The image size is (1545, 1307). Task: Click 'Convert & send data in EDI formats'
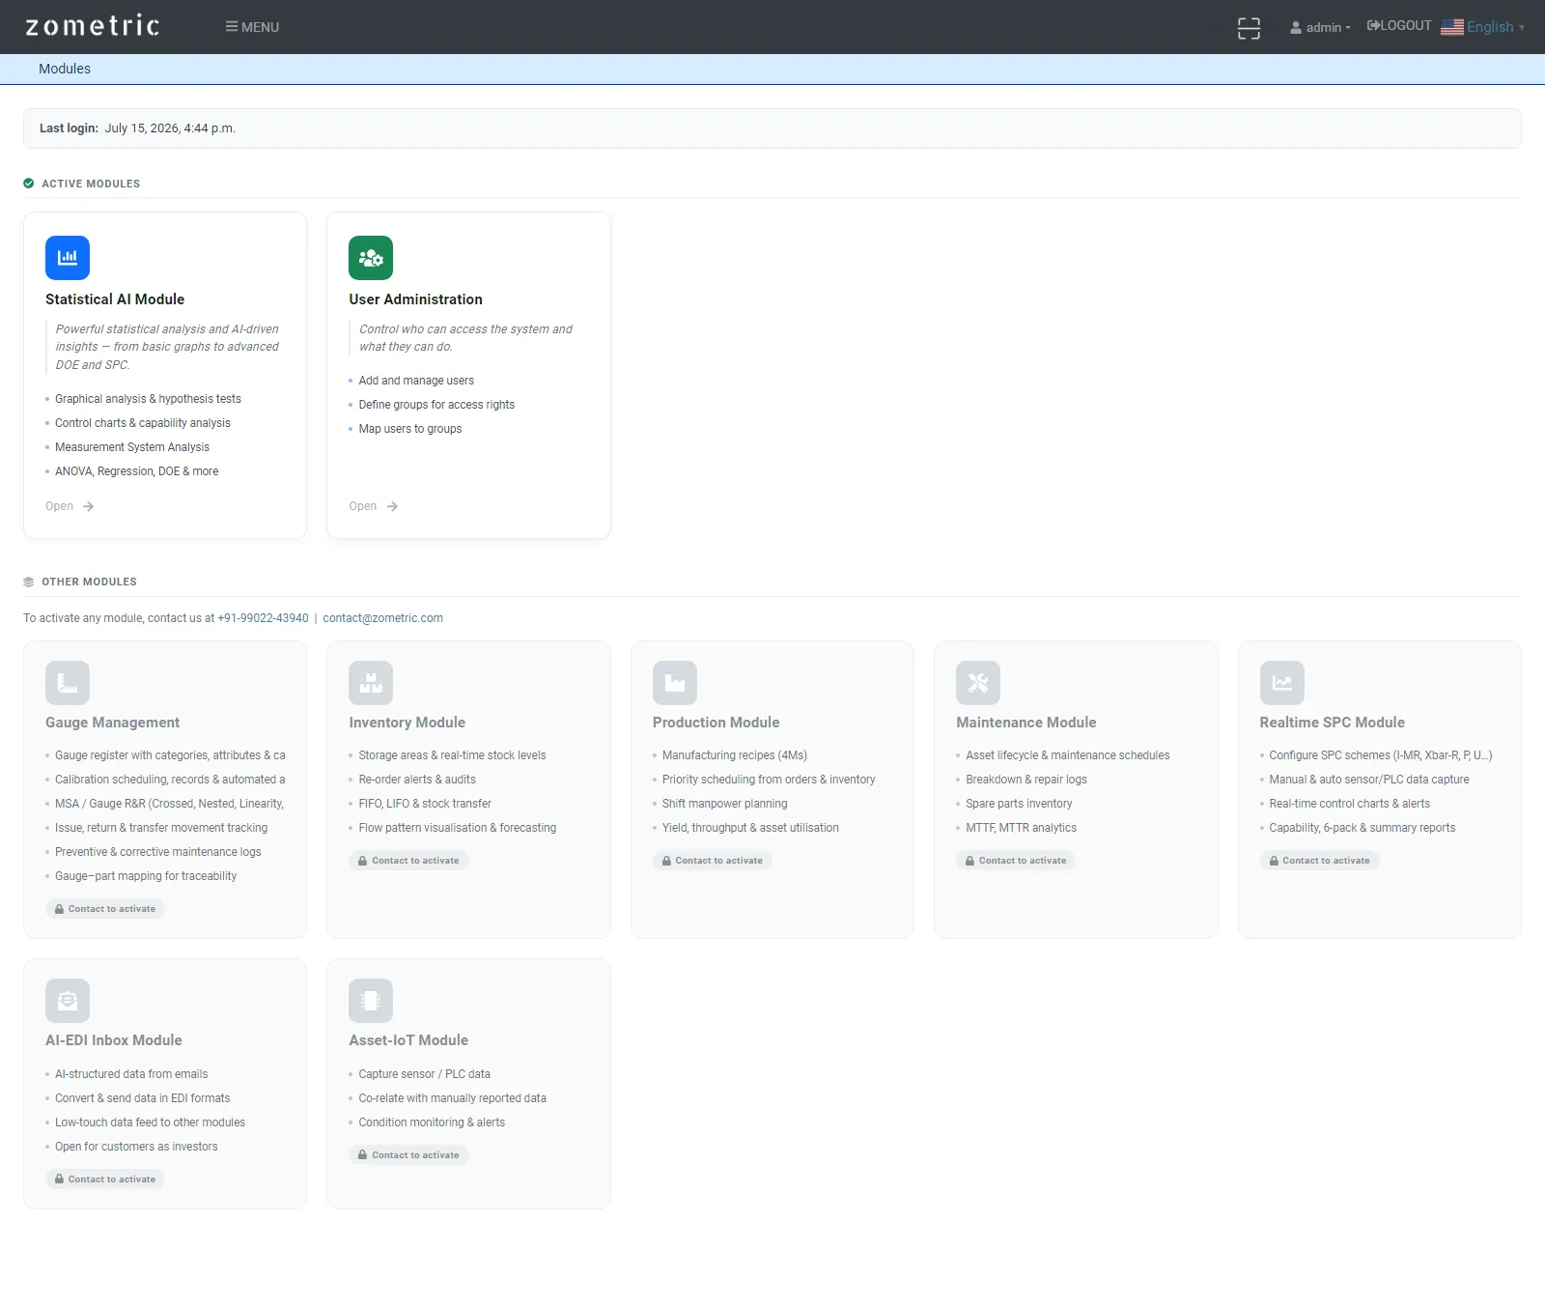point(142,1098)
